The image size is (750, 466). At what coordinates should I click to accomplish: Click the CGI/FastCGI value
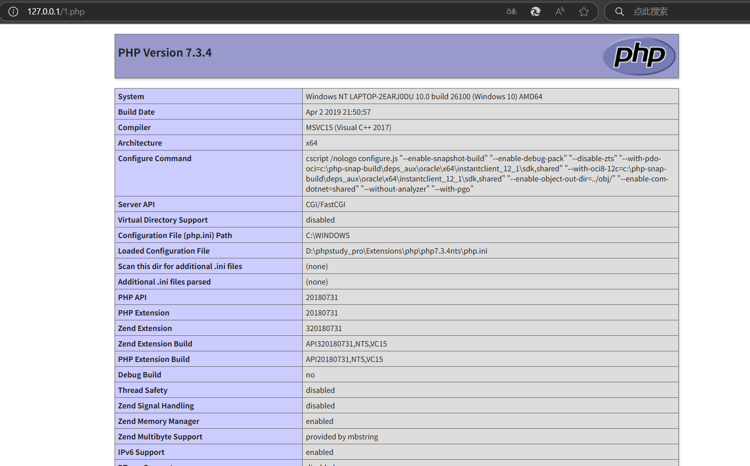(x=325, y=204)
